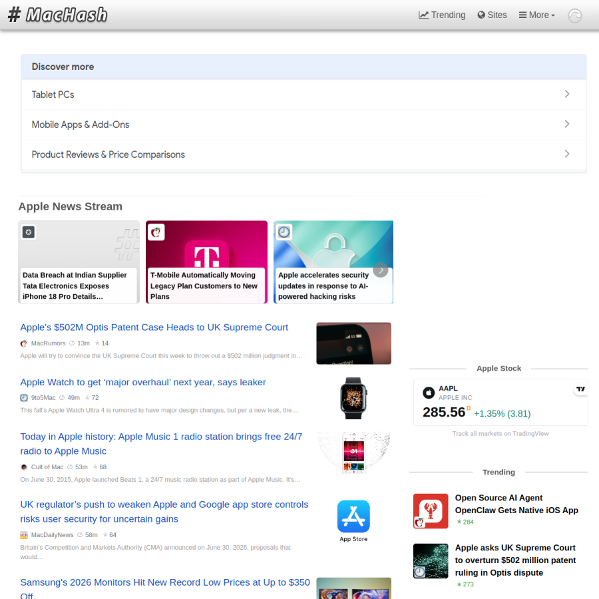Click source icon on Tata Electronics card
The width and height of the screenshot is (599, 599).
click(29, 232)
